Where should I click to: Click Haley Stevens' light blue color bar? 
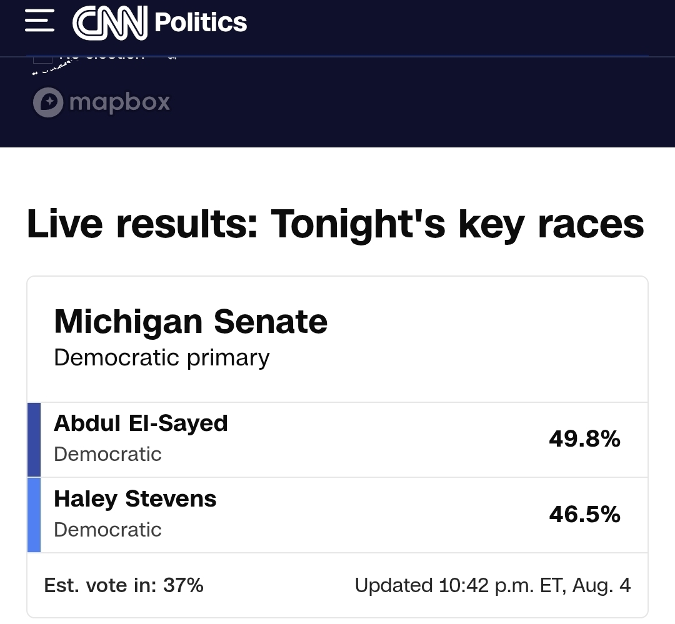34,515
